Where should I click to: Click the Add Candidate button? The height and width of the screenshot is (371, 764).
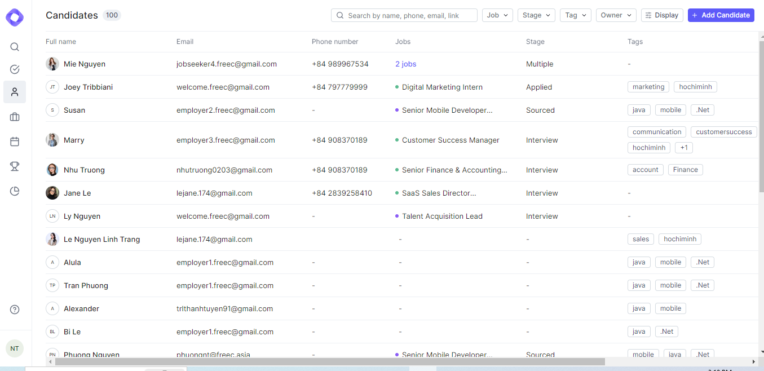tap(721, 15)
